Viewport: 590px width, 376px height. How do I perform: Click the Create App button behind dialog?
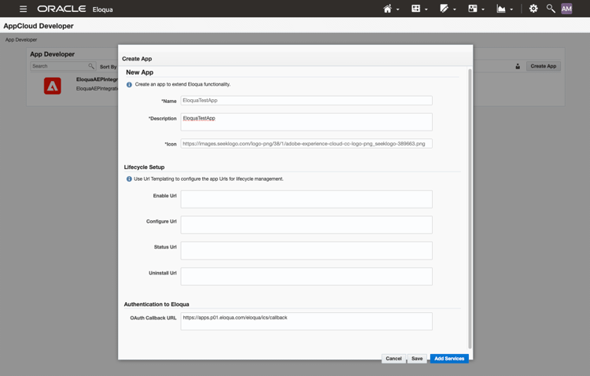click(x=544, y=66)
